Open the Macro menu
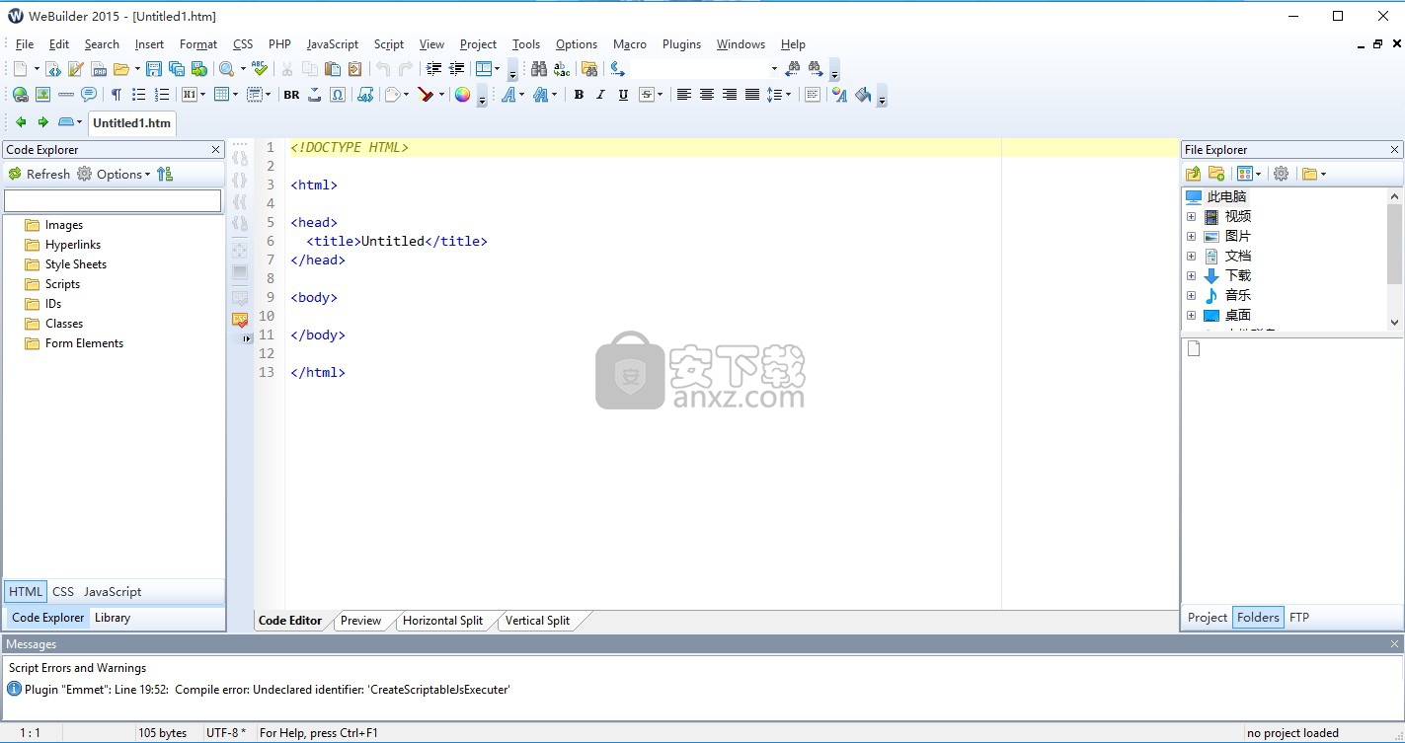 tap(630, 44)
